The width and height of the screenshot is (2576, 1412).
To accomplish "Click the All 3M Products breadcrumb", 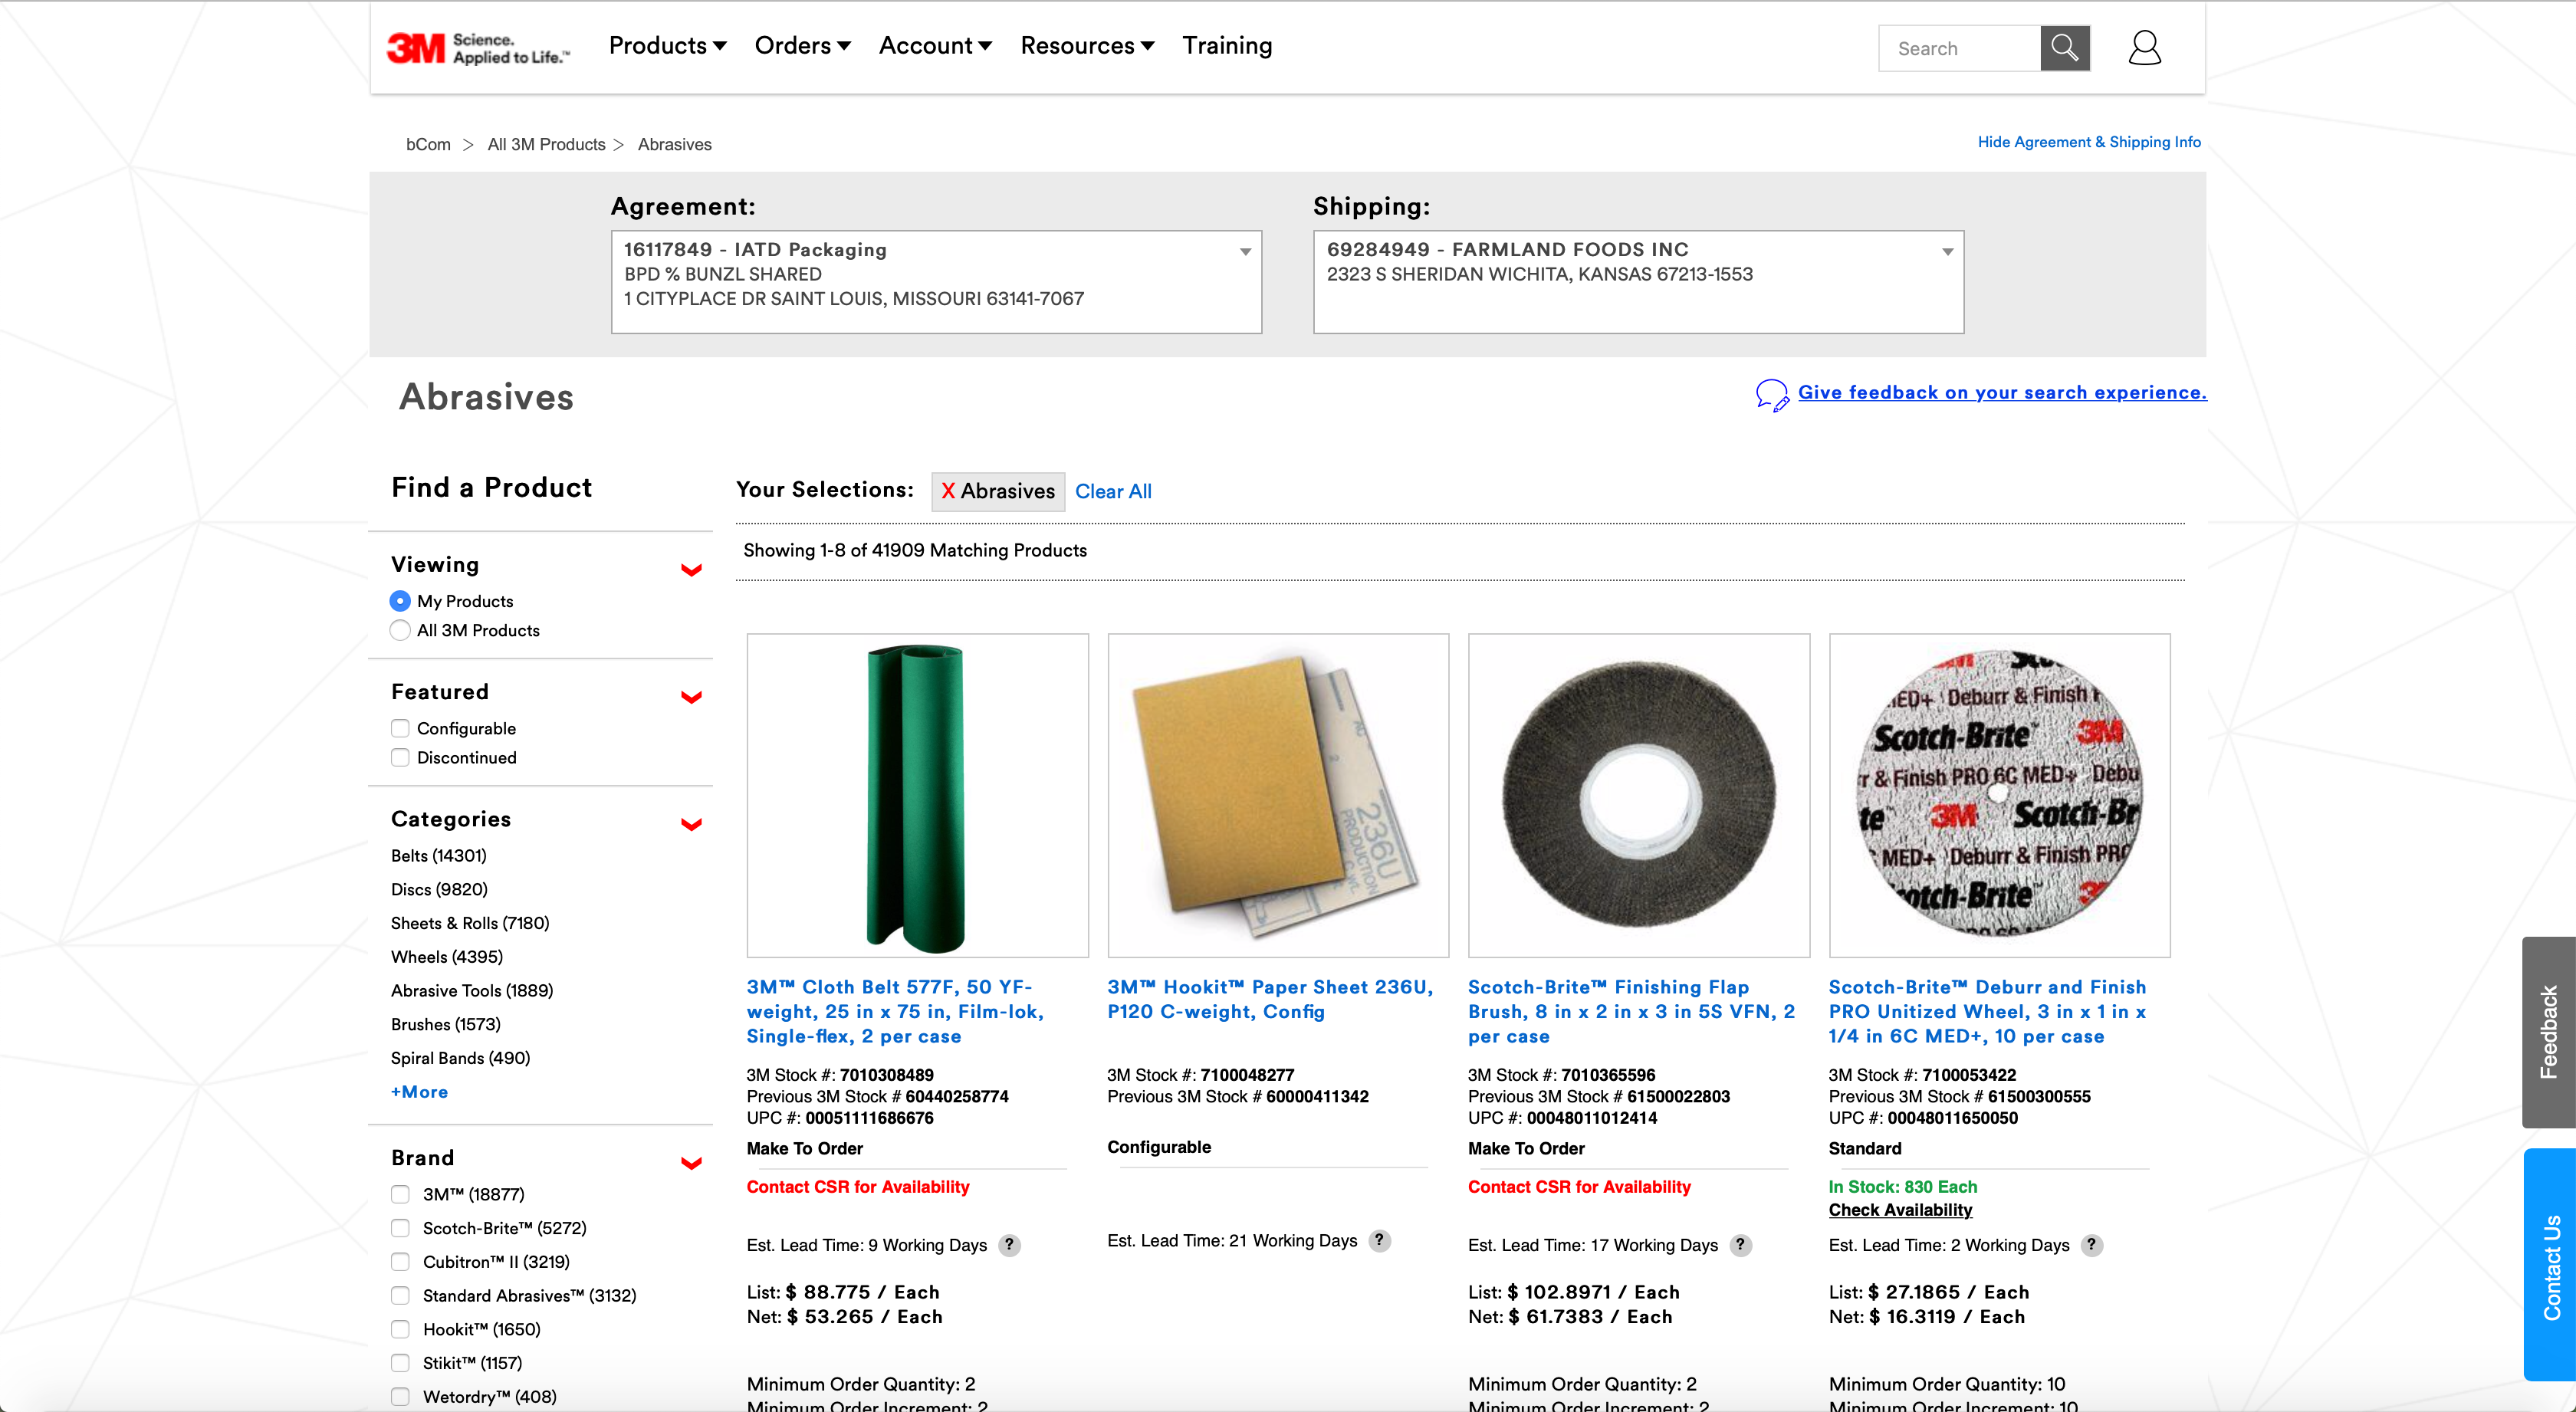I will [x=546, y=144].
